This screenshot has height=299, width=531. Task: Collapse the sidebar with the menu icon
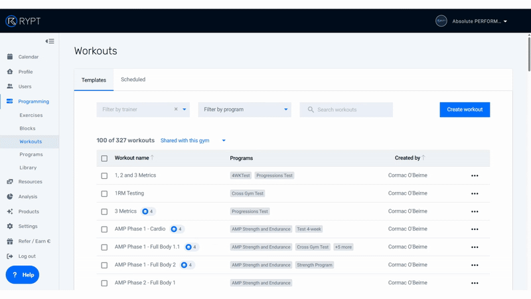coord(50,41)
